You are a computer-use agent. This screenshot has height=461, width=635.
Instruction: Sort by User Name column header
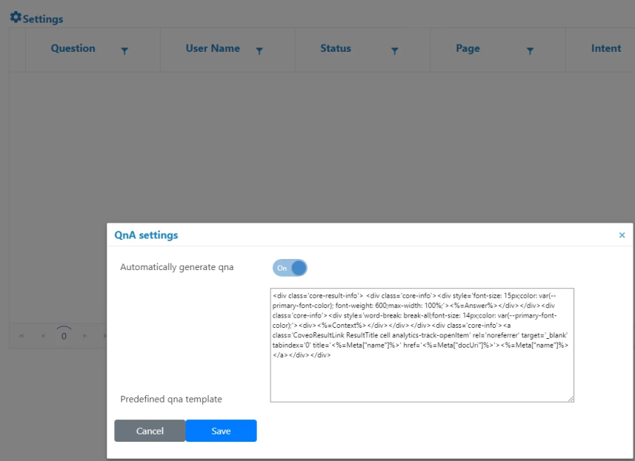pos(213,49)
